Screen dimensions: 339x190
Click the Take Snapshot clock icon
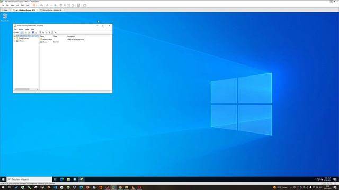(x=47, y=5)
